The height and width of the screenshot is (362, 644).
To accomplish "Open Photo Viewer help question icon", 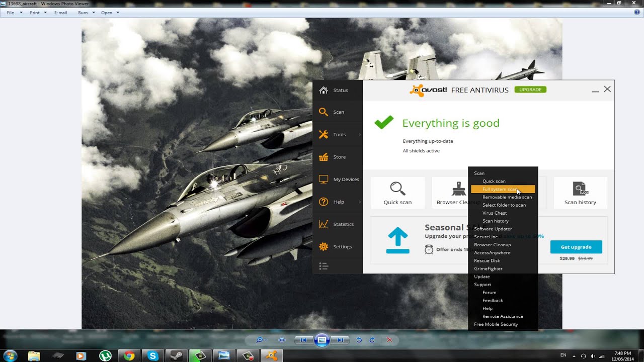I will click(x=637, y=12).
